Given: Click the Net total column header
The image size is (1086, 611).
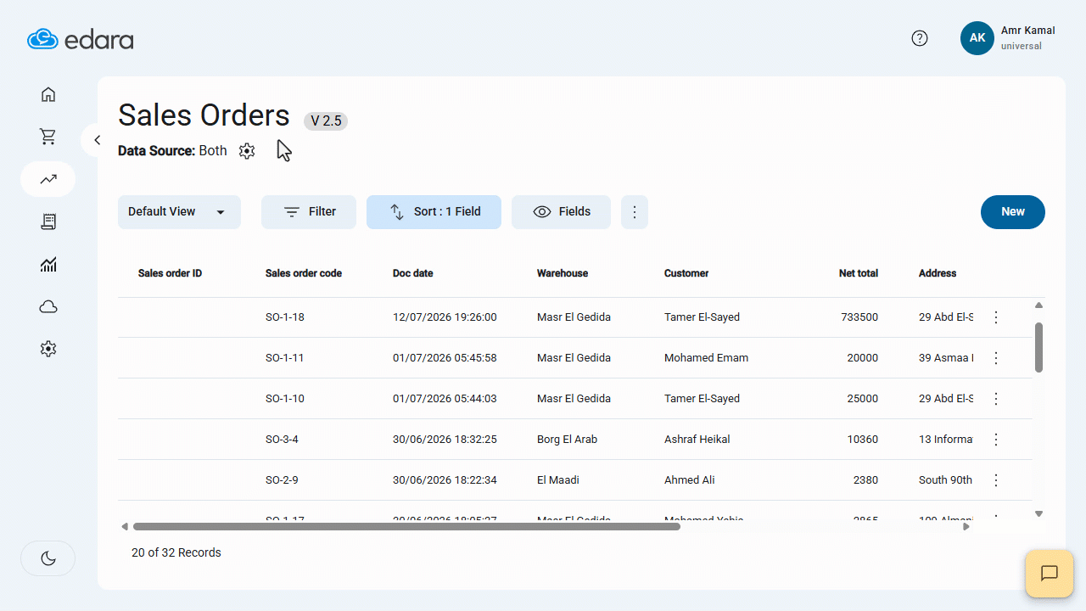Looking at the screenshot, I should click(x=859, y=273).
